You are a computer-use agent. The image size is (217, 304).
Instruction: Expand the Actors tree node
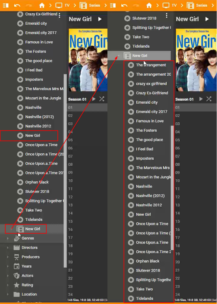coord(8,276)
